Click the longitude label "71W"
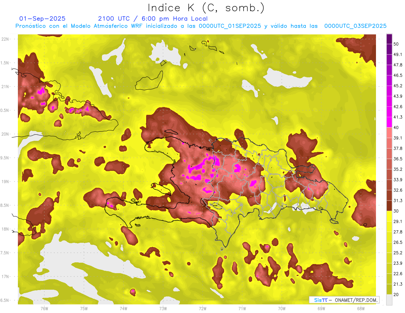 tap(242, 309)
